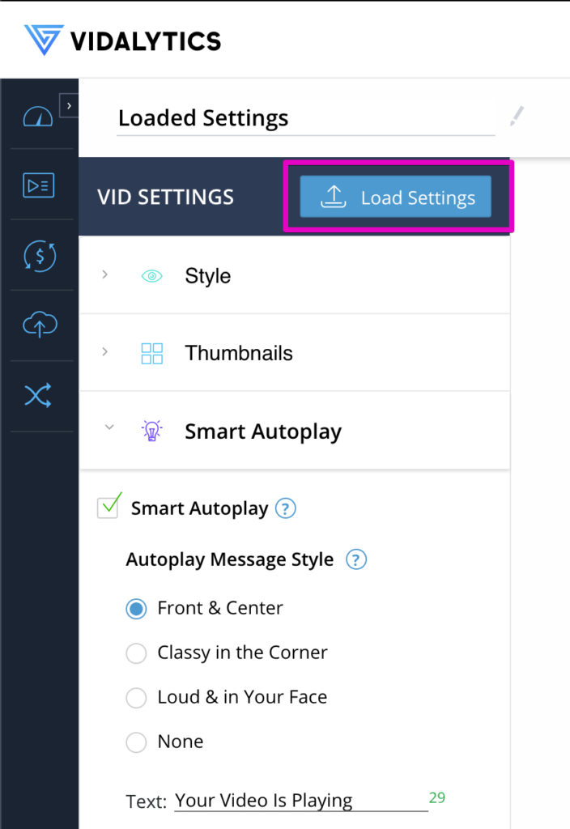Expand the Style section chevron

pyautogui.click(x=104, y=274)
